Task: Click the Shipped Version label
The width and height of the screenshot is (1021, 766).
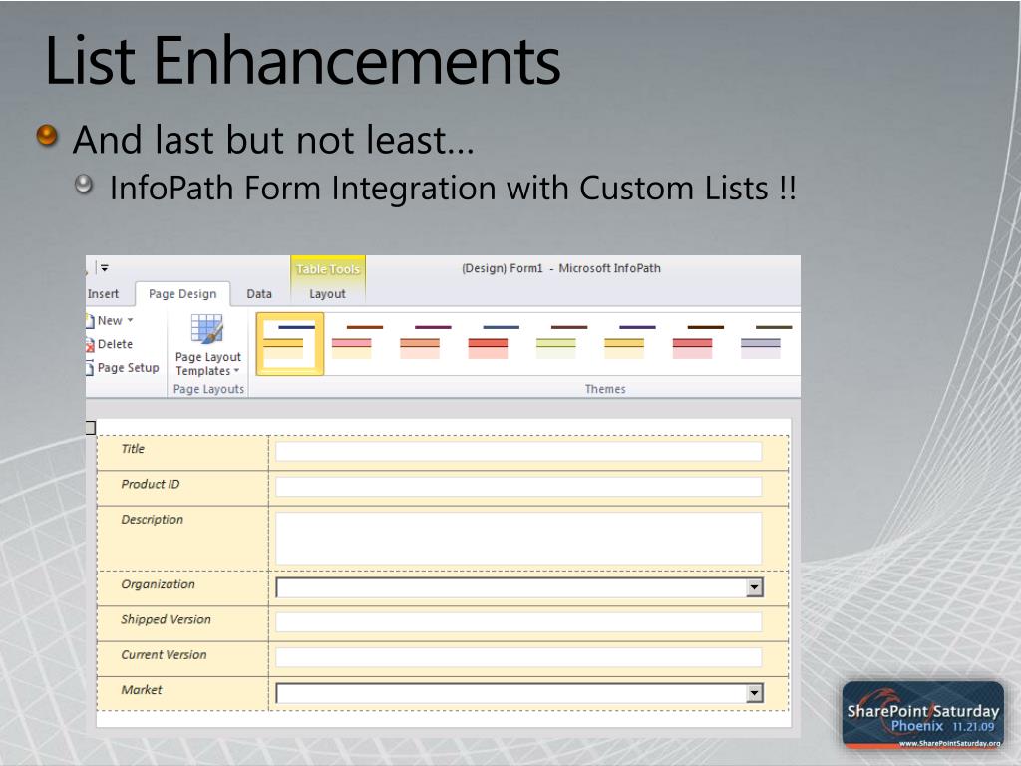Action: (167, 620)
